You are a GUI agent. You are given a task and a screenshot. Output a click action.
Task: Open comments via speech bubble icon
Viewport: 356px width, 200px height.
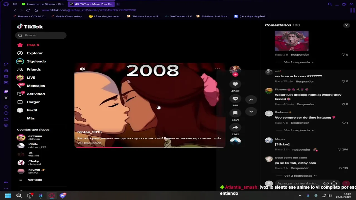[x=235, y=99]
